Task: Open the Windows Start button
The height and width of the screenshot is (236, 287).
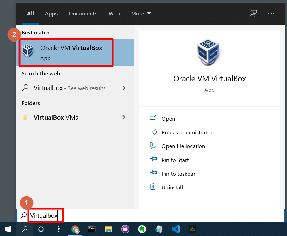Action: [8, 229]
